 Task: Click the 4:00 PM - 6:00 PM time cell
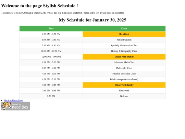coord(51,74)
